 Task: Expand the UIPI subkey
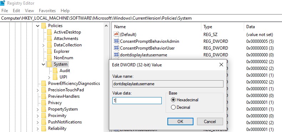49,77
